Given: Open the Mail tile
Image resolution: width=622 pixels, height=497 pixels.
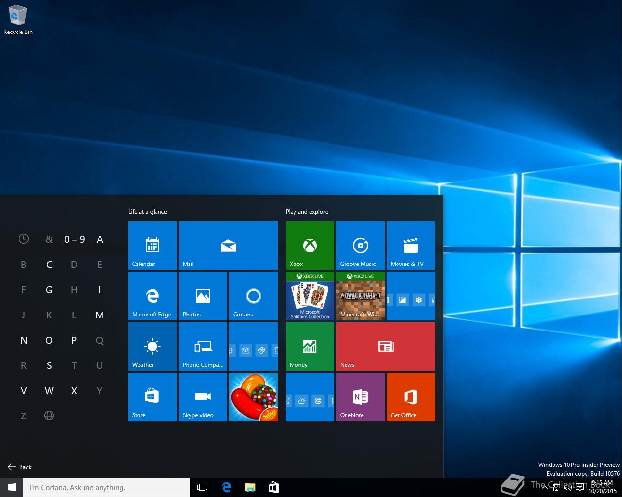Looking at the screenshot, I should tap(228, 246).
